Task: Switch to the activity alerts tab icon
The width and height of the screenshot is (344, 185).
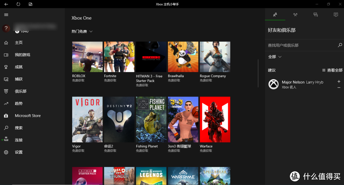Action: (x=336, y=15)
